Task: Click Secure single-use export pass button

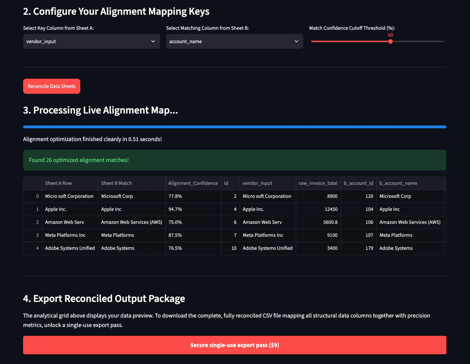Action: (234, 345)
